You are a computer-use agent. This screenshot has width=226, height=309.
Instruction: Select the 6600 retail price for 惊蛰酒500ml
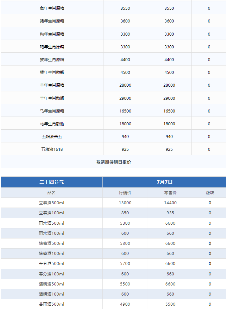pyautogui.click(x=170, y=244)
